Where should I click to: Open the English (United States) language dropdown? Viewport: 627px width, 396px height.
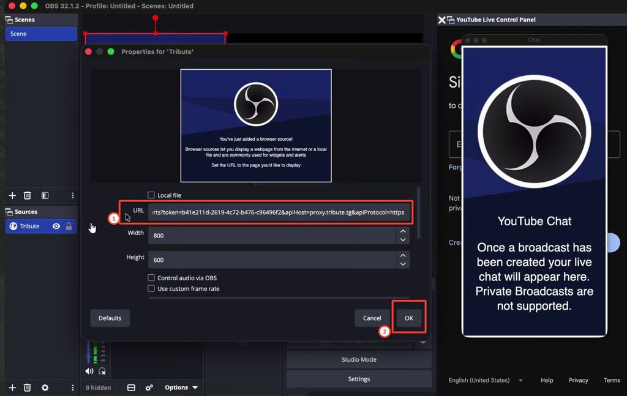pos(486,380)
